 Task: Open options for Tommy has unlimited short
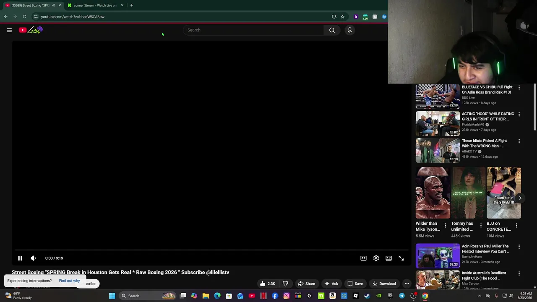point(481,226)
